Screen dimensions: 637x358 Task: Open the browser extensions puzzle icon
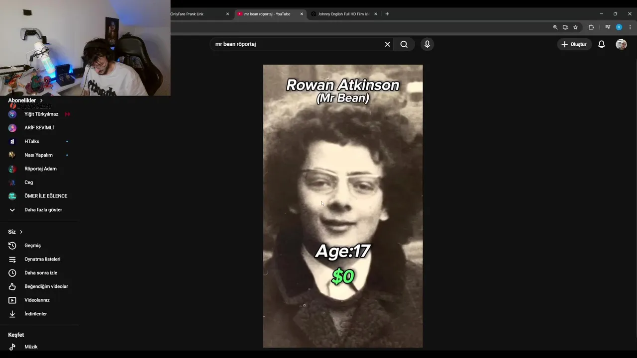click(x=591, y=27)
